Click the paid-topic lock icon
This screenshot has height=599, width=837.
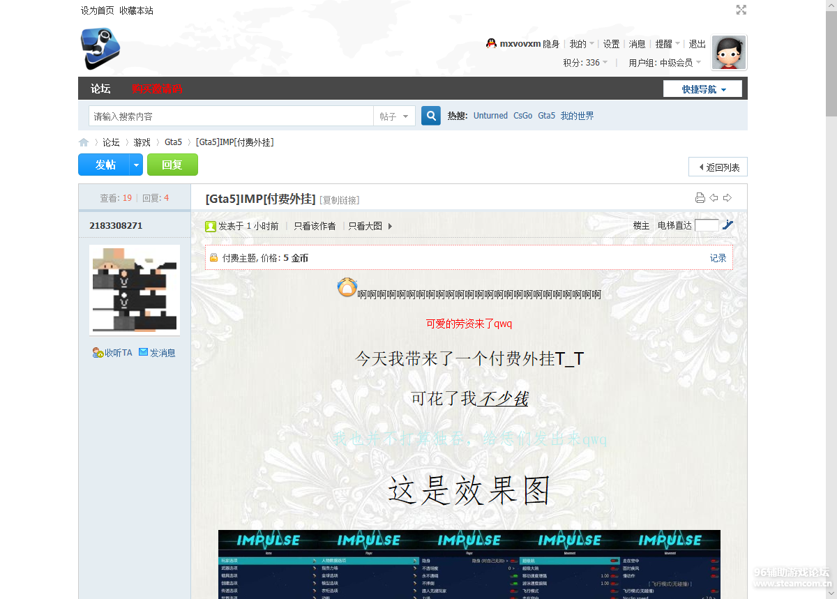[x=214, y=258]
